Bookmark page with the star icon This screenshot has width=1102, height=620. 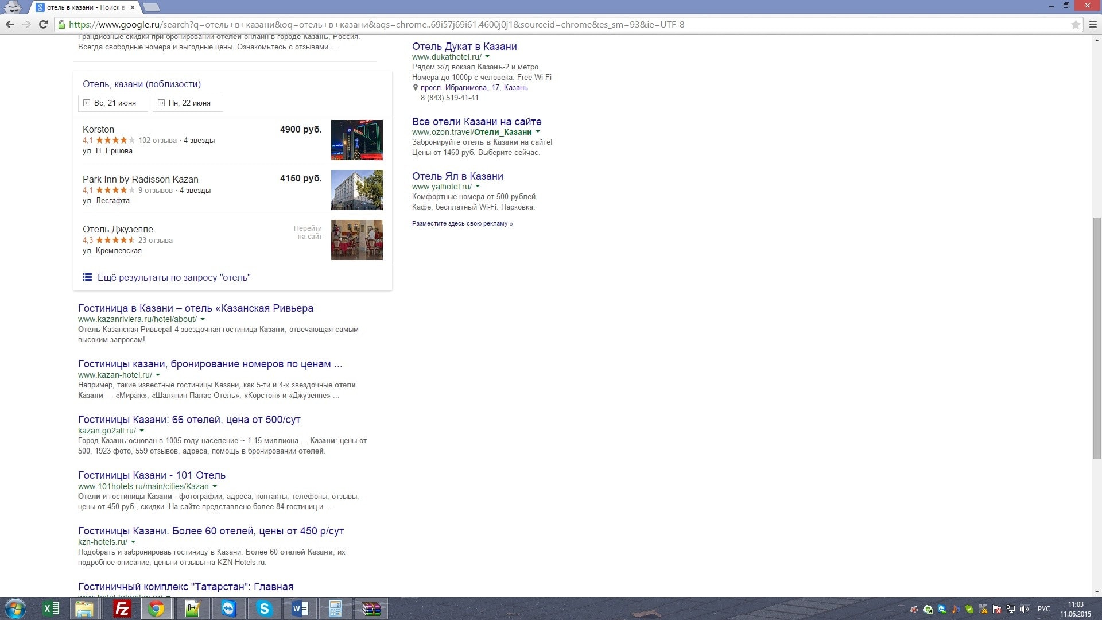1076,25
